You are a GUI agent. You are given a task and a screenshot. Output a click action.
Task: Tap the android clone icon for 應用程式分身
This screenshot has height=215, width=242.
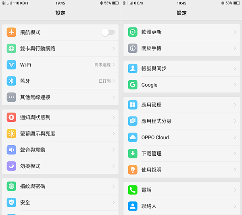[133, 121]
